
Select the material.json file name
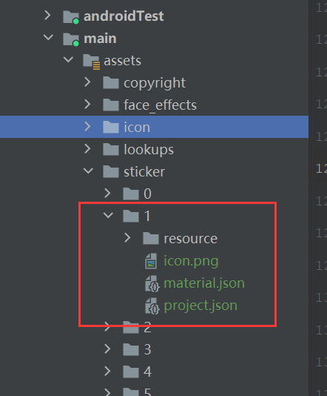204,283
